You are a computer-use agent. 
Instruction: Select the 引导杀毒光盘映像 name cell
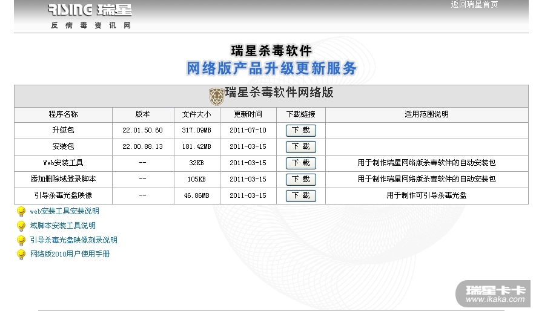coord(63,195)
